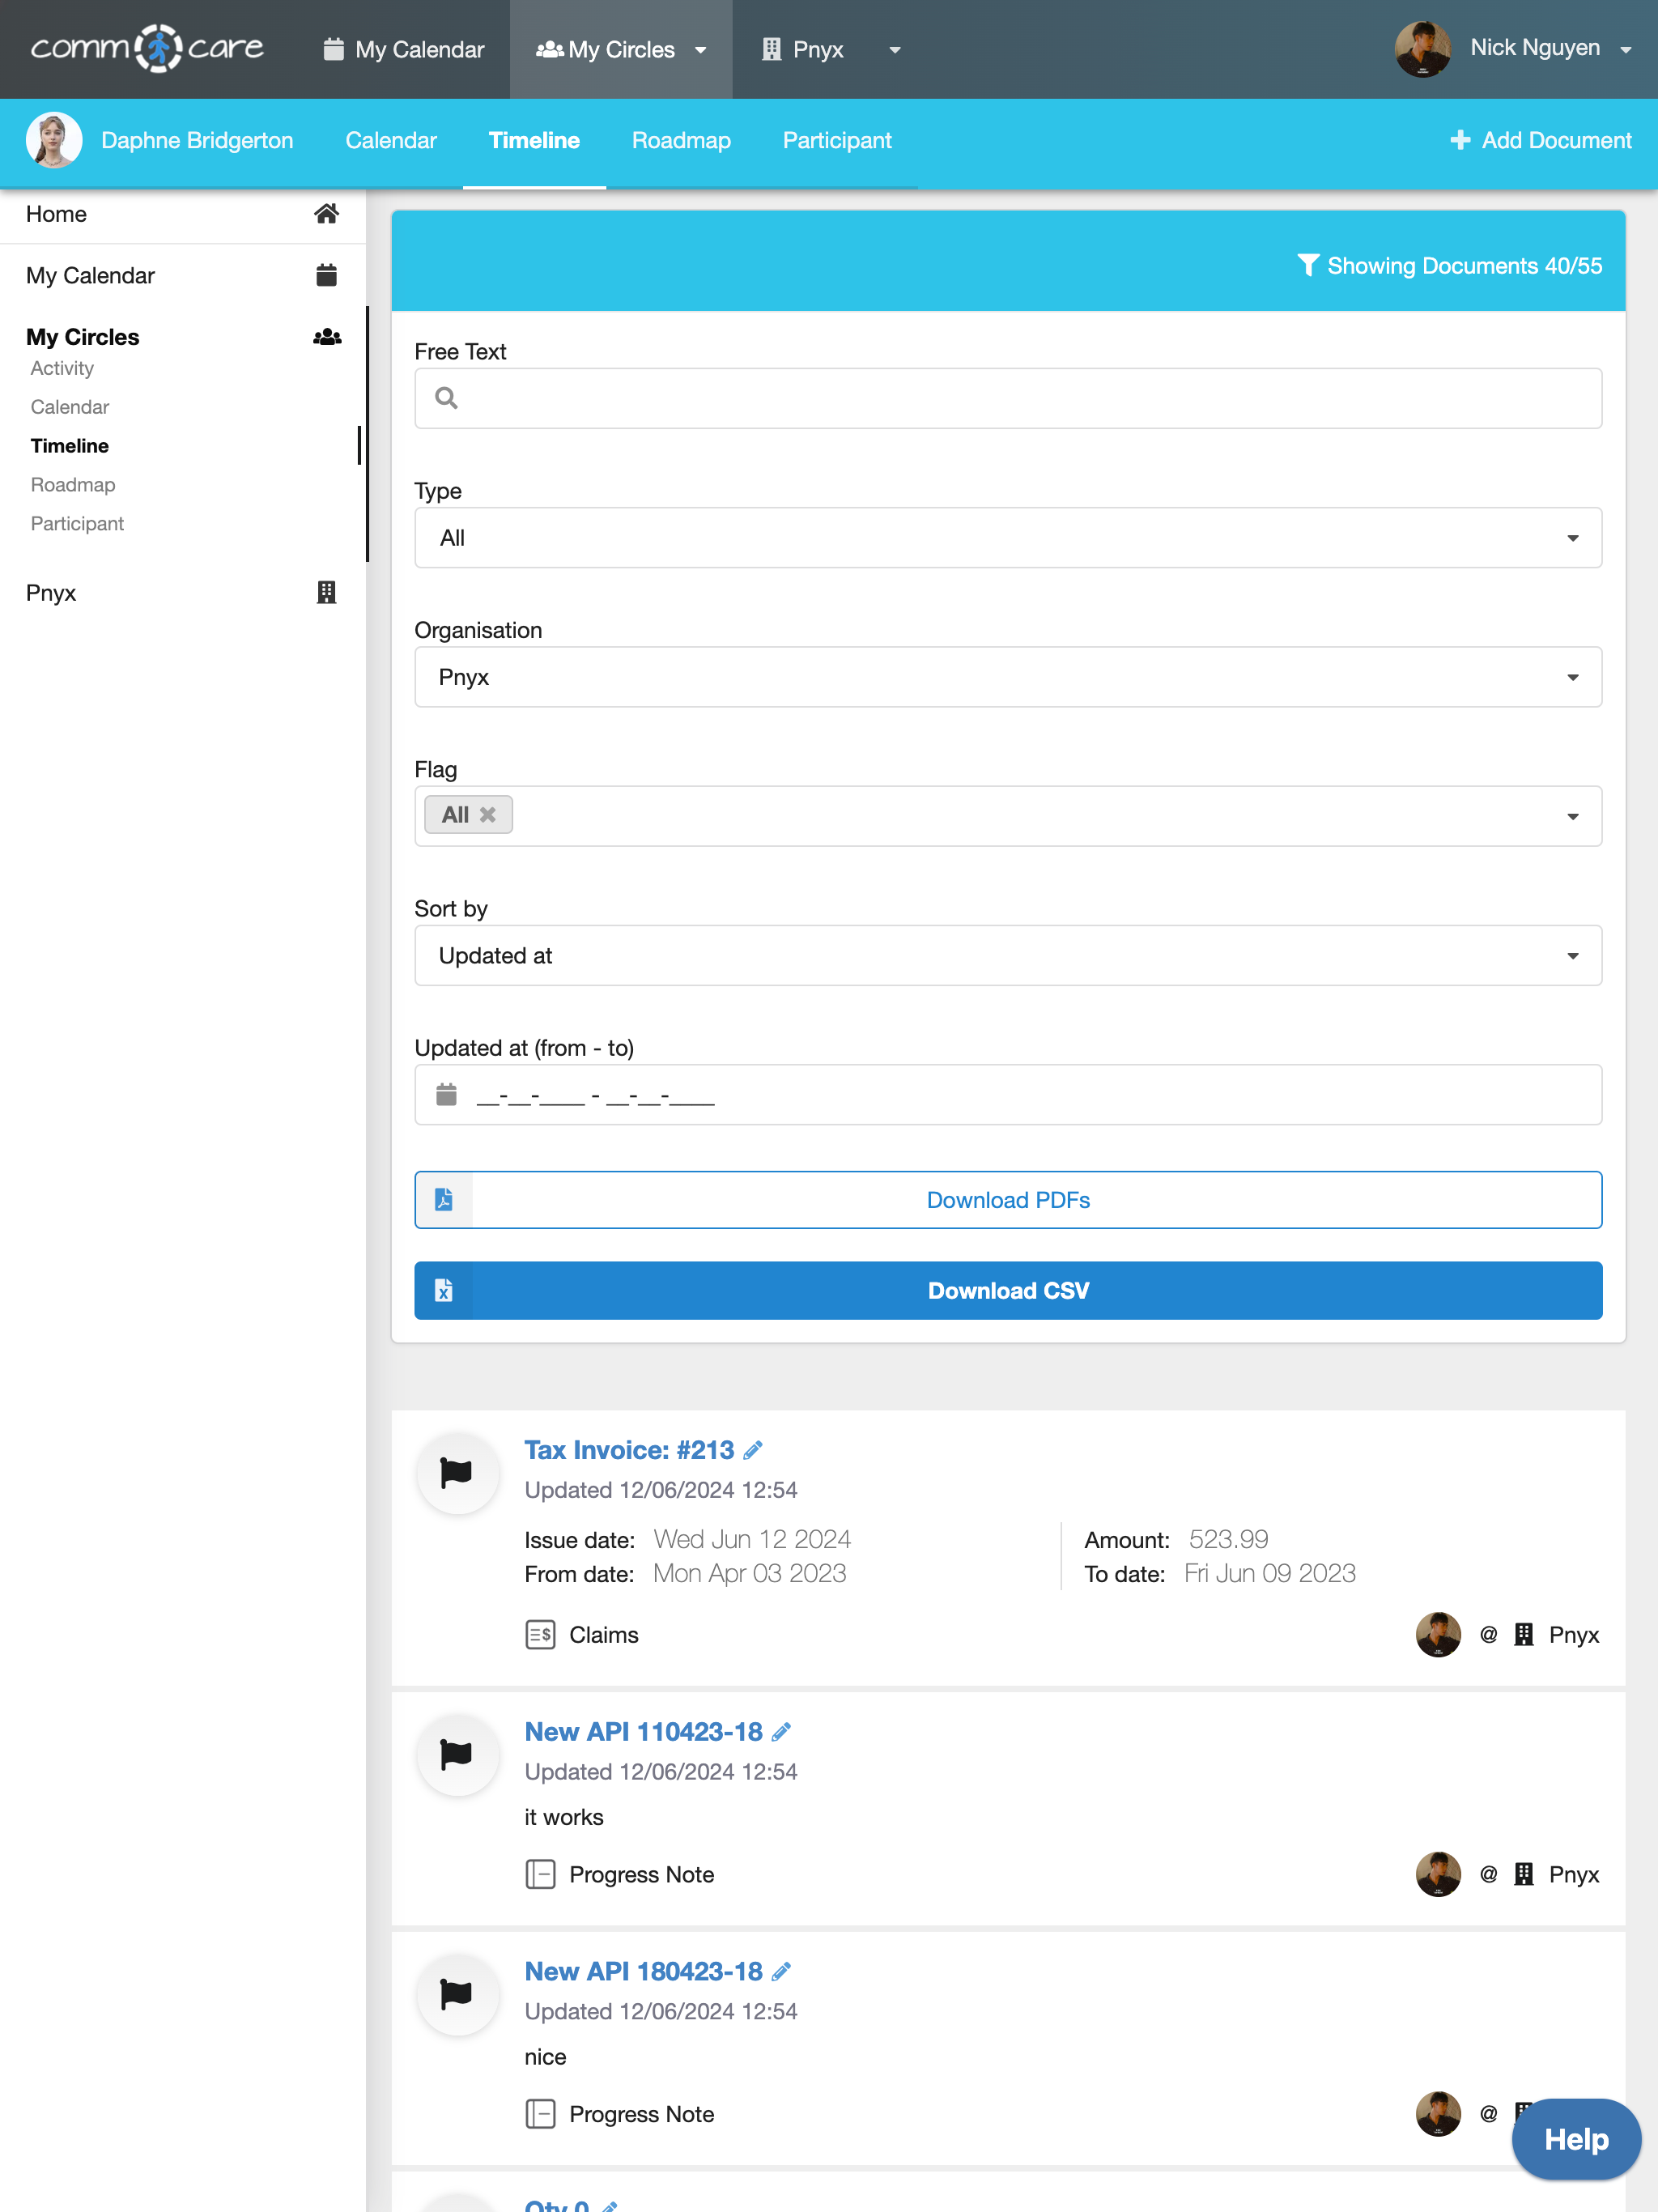
Task: Click Download PDFs button
Action: coord(1008,1200)
